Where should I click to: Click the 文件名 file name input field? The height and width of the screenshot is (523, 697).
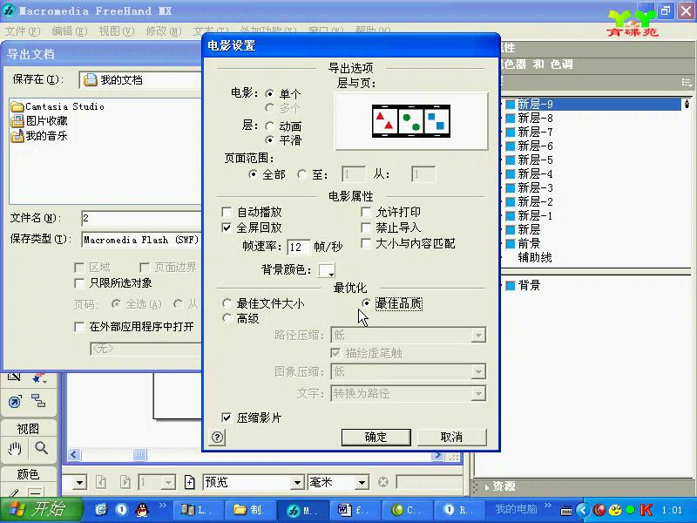coord(142,219)
